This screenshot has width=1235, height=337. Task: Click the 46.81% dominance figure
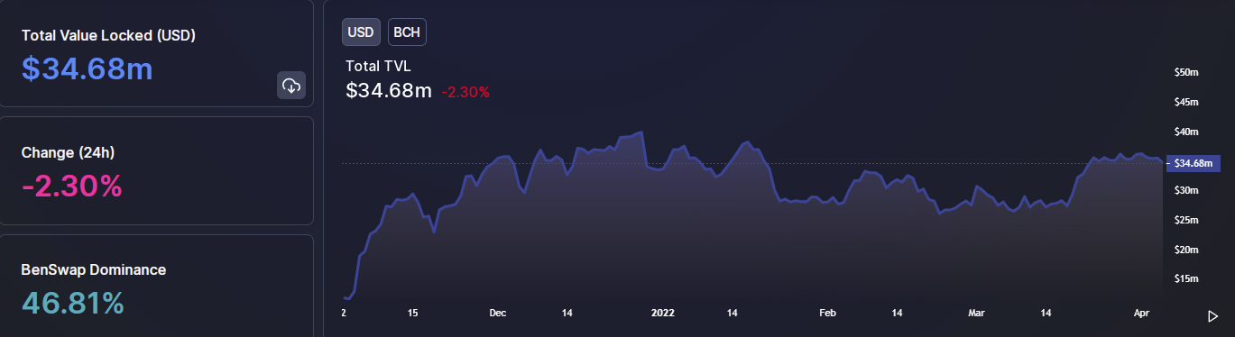[72, 304]
